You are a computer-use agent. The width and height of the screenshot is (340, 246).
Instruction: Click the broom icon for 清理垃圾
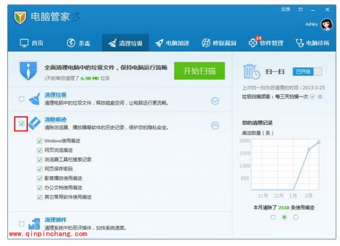[35, 99]
